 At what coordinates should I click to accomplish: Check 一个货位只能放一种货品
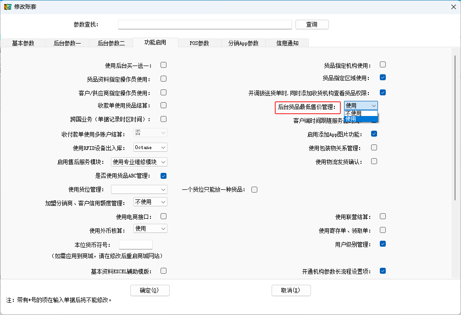point(254,189)
